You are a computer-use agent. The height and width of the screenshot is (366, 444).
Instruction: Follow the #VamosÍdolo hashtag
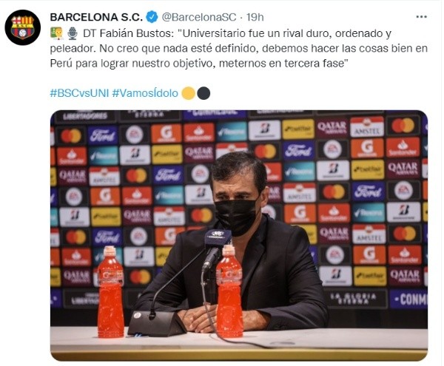[145, 93]
